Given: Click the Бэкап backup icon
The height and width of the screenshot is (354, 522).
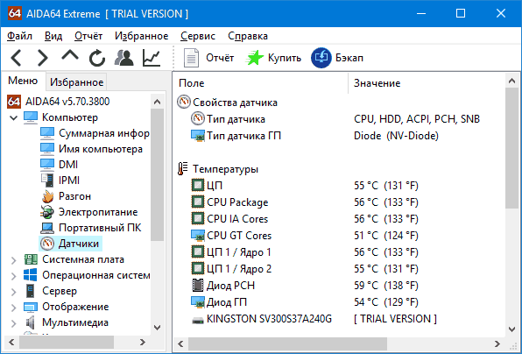Looking at the screenshot, I should coord(321,58).
